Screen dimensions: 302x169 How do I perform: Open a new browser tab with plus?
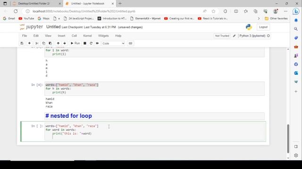pos(120,3)
